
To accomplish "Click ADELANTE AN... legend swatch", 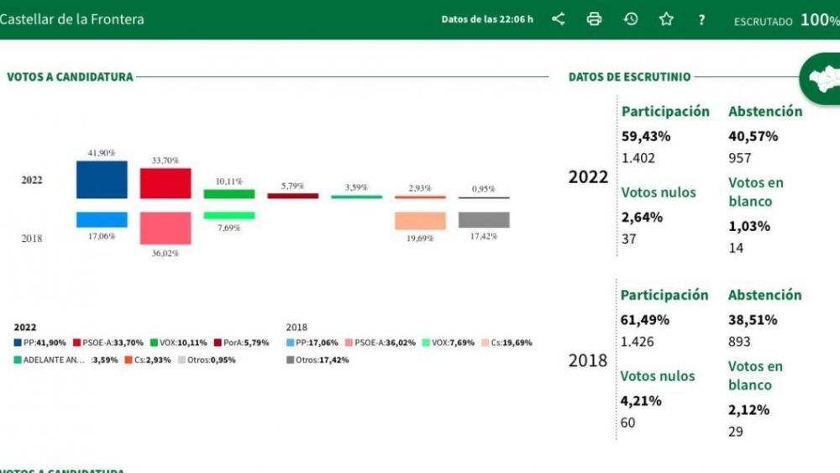I will tap(18, 360).
